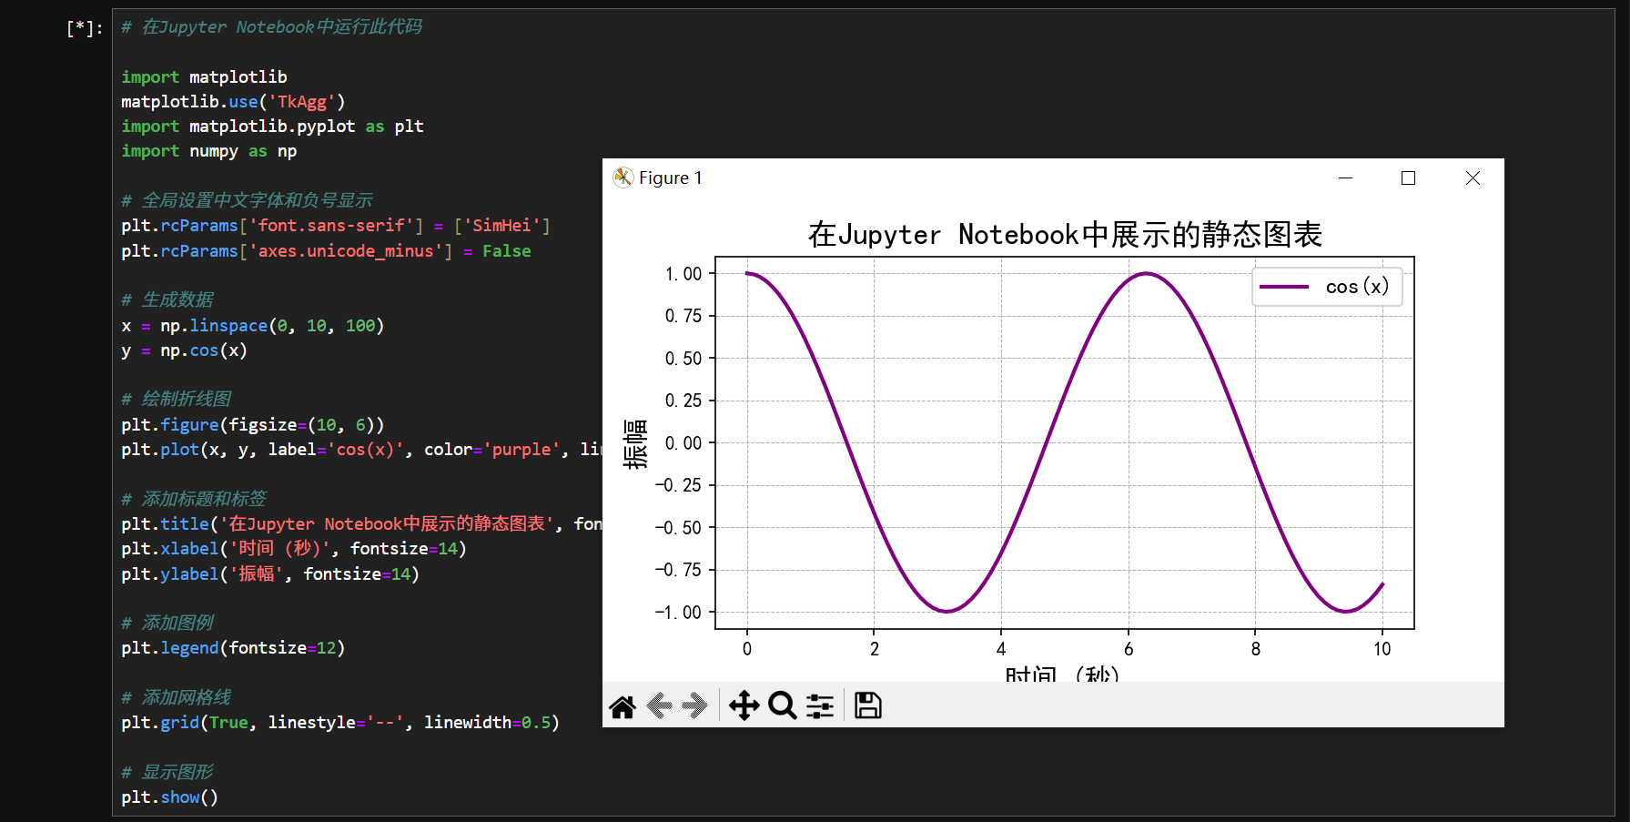
Task: Click the x = np.linspace(0, 10, 100) line
Action: point(253,326)
